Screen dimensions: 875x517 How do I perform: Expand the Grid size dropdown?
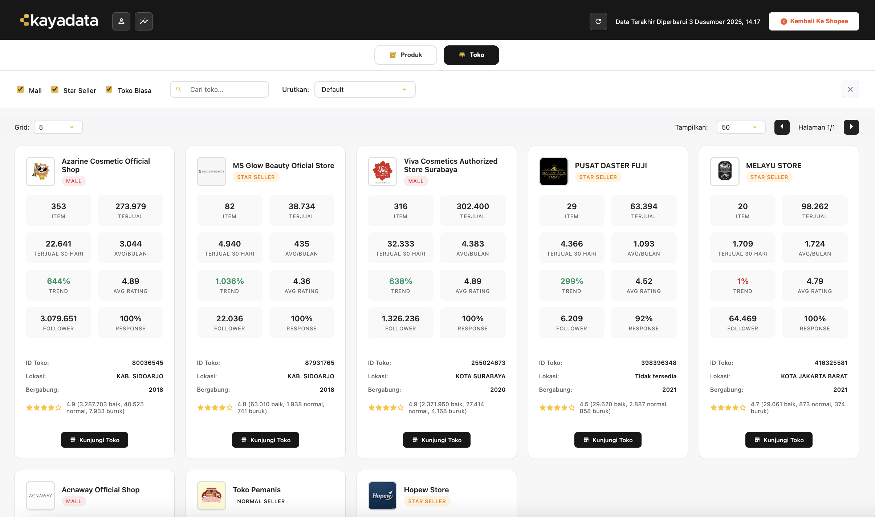pyautogui.click(x=58, y=127)
